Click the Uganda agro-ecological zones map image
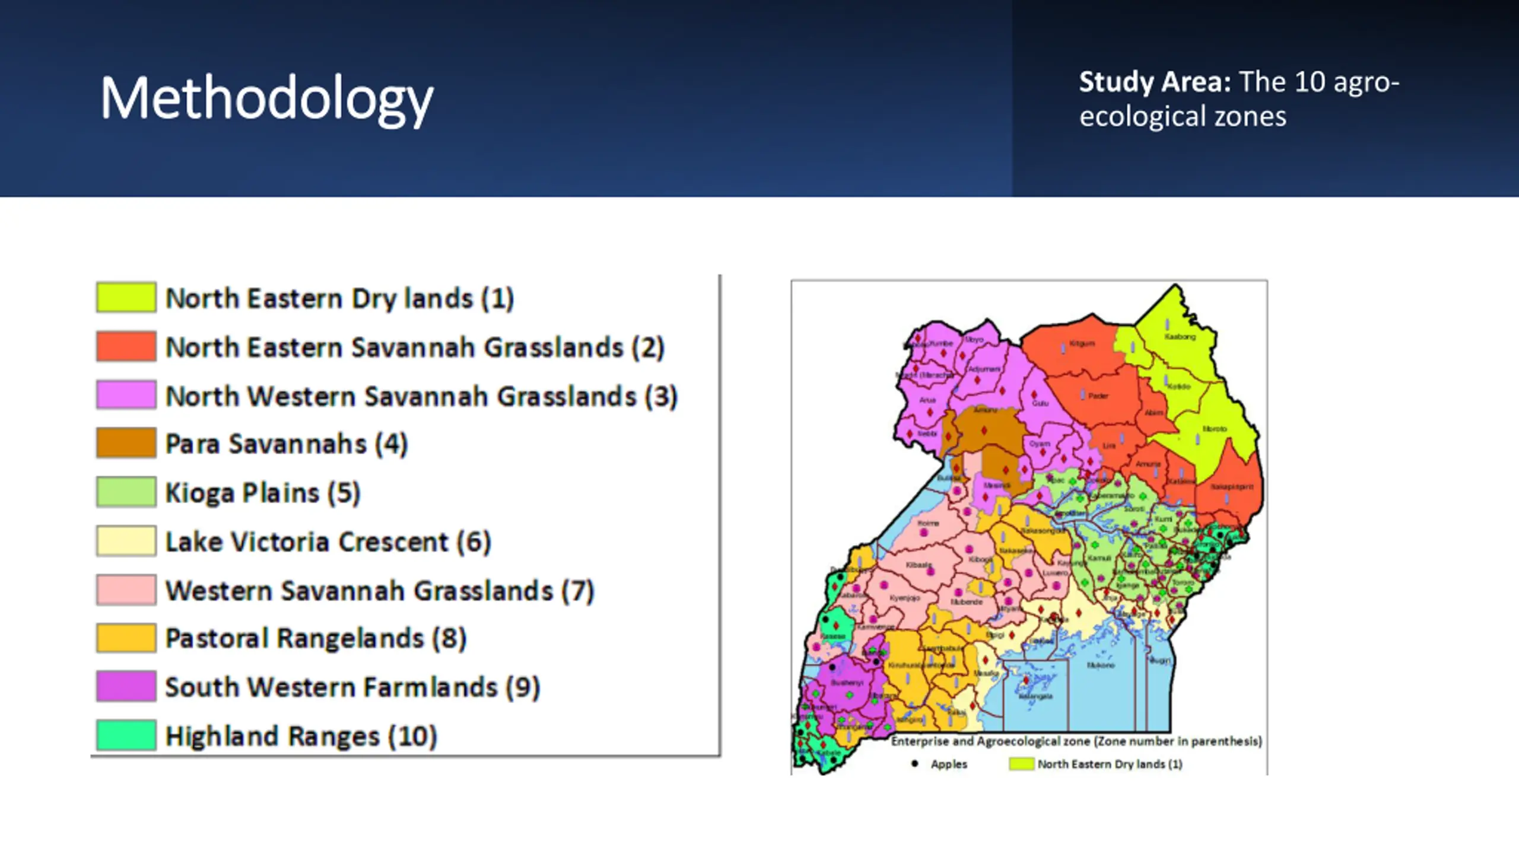The width and height of the screenshot is (1519, 854). coord(1029,527)
